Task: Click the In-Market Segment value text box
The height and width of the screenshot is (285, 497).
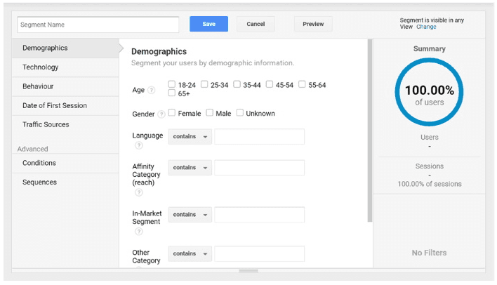Action: 259,215
